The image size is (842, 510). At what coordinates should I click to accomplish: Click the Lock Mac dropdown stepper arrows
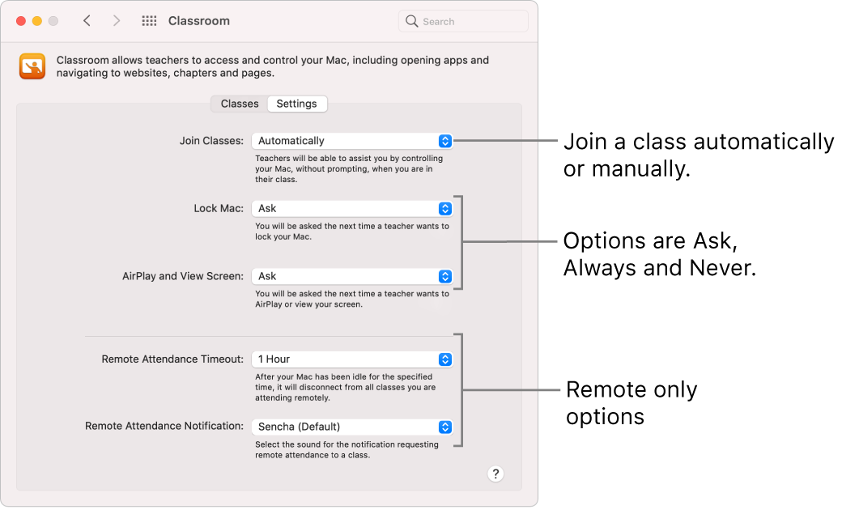(444, 208)
